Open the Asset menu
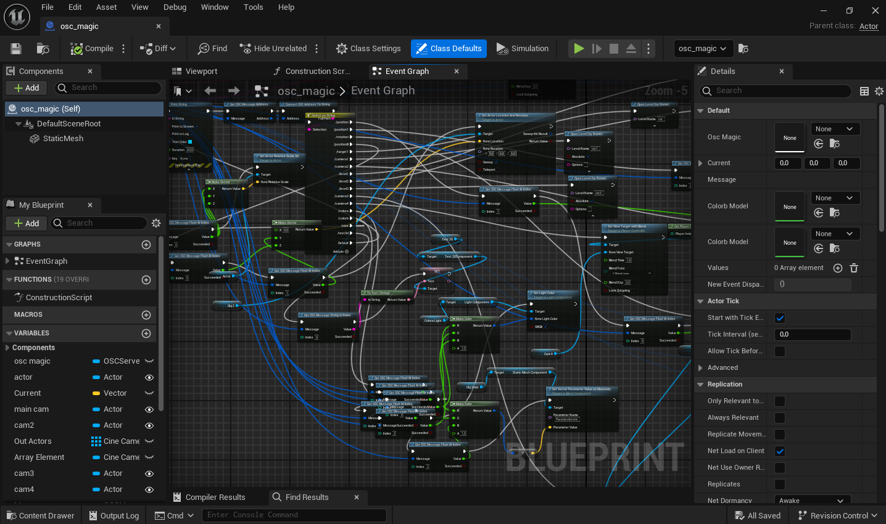This screenshot has height=524, width=886. (107, 7)
